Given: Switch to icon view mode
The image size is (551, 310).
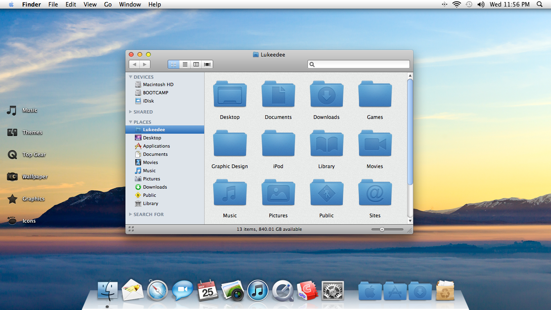Looking at the screenshot, I should click(x=173, y=64).
